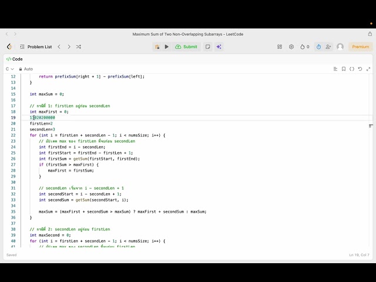This screenshot has height=282, width=376.
Task: Start the stopwatch timer icon
Action: click(318, 47)
